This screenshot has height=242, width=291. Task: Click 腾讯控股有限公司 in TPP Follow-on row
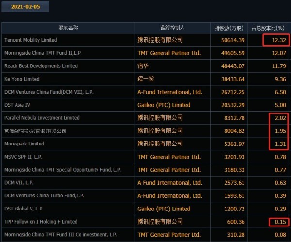(x=160, y=222)
